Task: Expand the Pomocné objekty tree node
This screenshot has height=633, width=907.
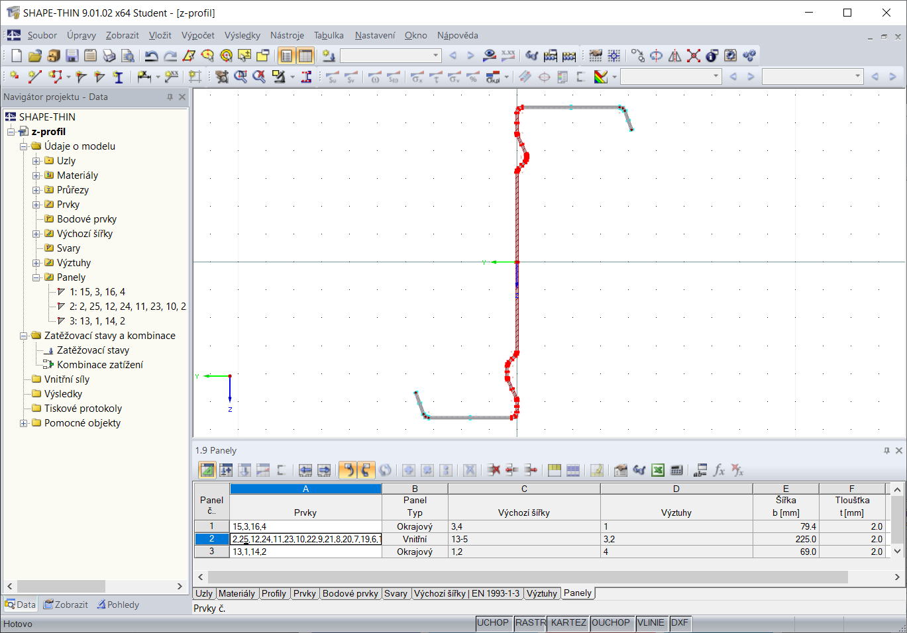Action: tap(24, 423)
